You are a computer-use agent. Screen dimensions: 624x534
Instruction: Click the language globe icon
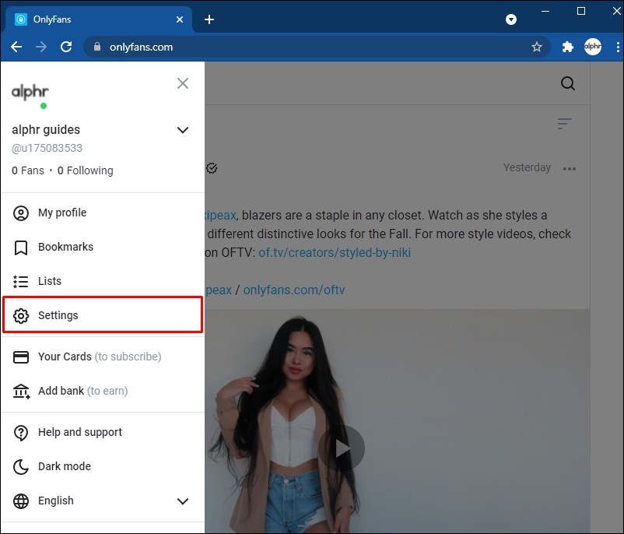click(x=21, y=501)
